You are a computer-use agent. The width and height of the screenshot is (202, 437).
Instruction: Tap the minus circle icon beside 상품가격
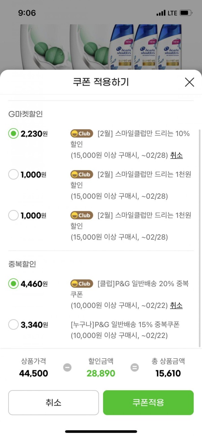67,367
